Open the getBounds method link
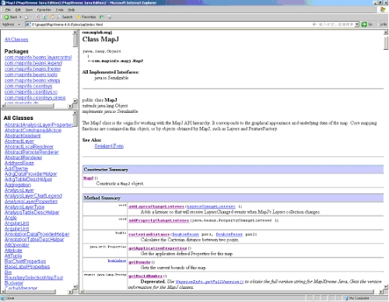The height and width of the screenshot is (302, 389). click(139, 262)
